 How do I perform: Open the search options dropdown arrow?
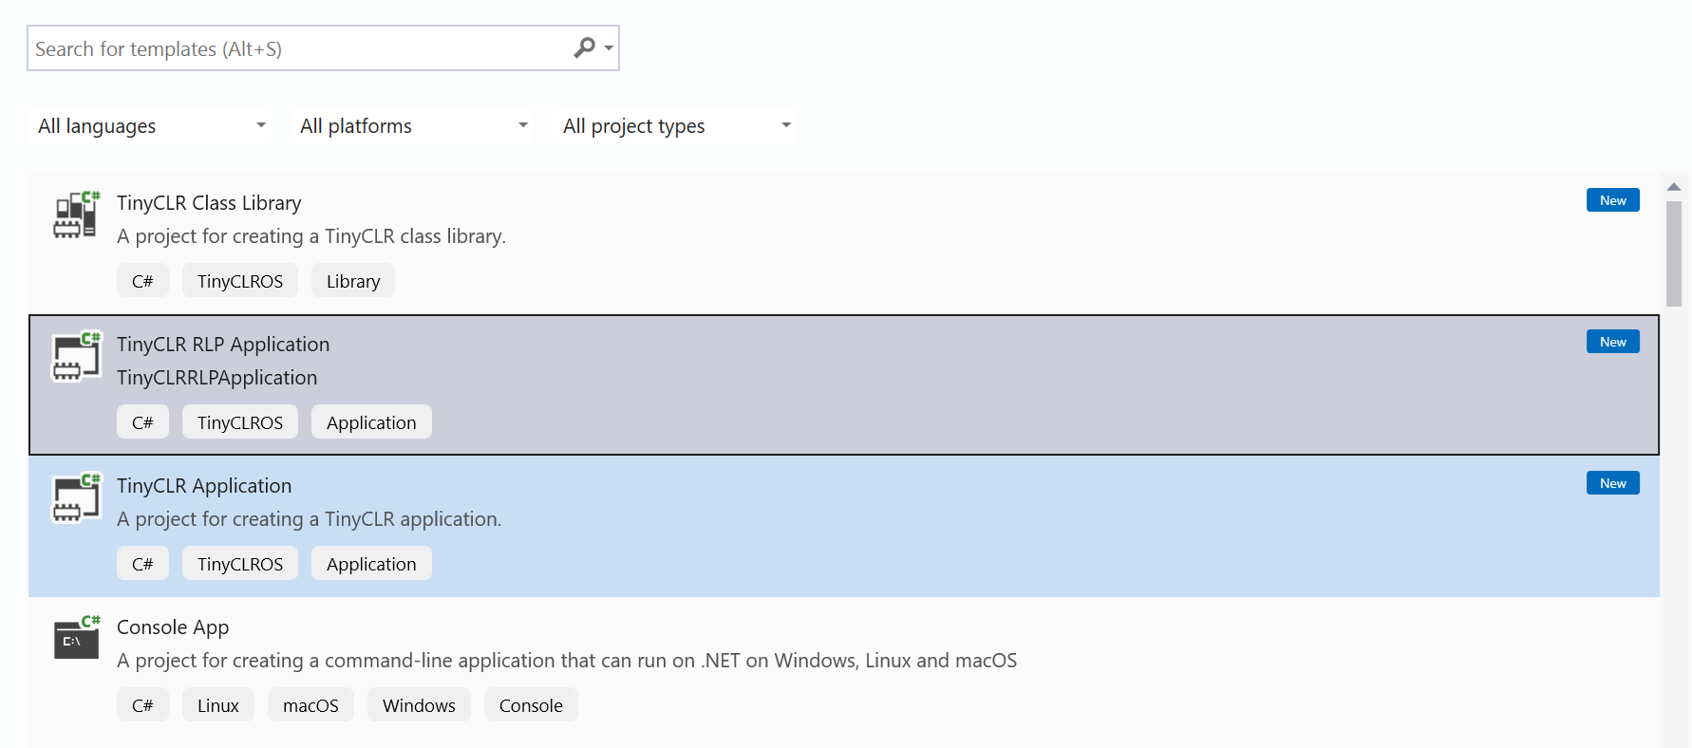(609, 48)
